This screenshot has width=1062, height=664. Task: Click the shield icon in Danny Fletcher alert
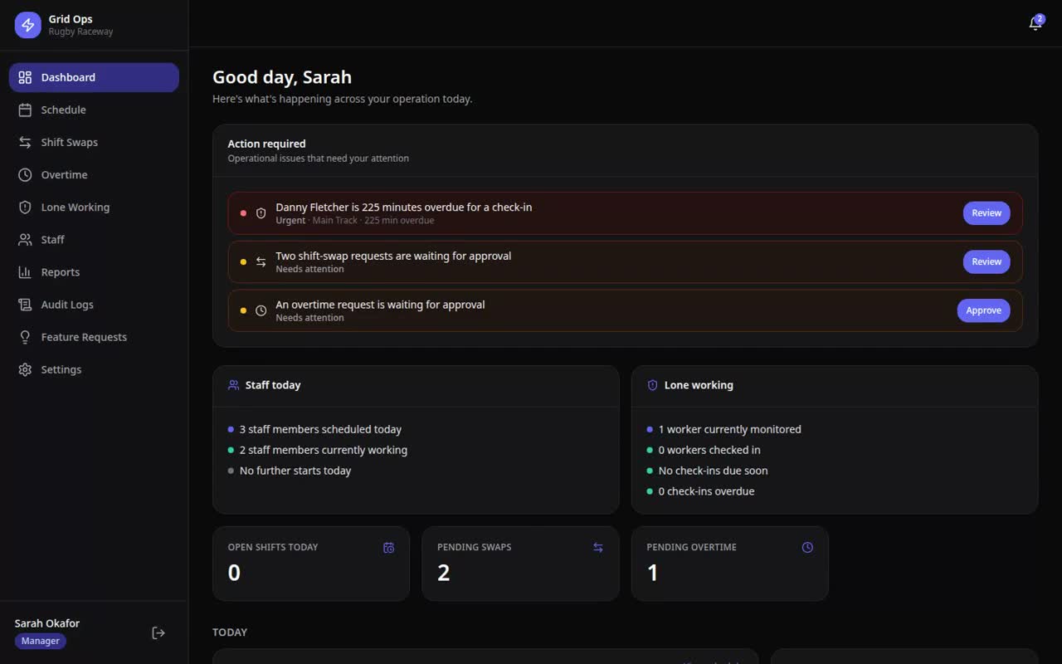[x=261, y=213]
